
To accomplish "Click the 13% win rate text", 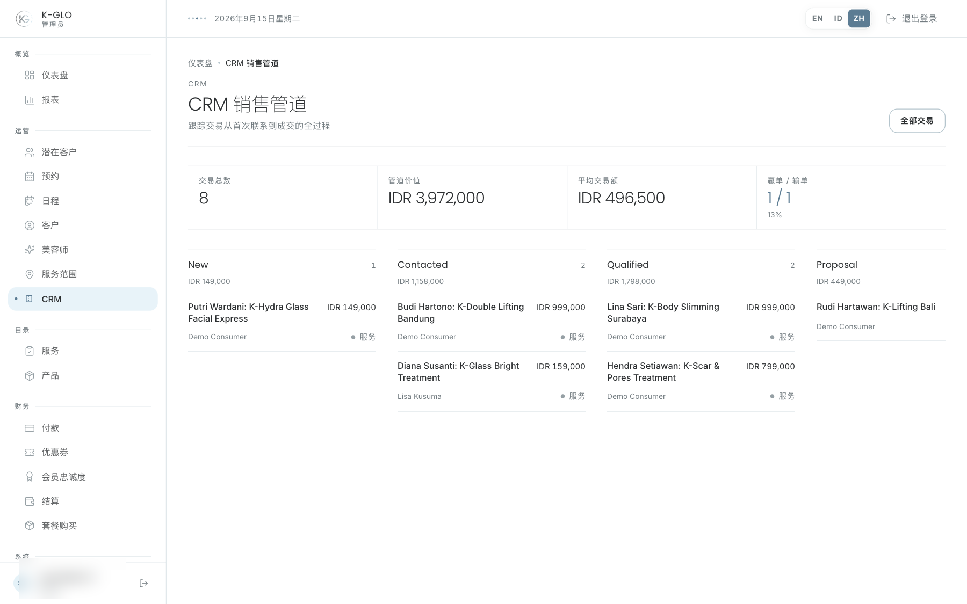I will [774, 215].
